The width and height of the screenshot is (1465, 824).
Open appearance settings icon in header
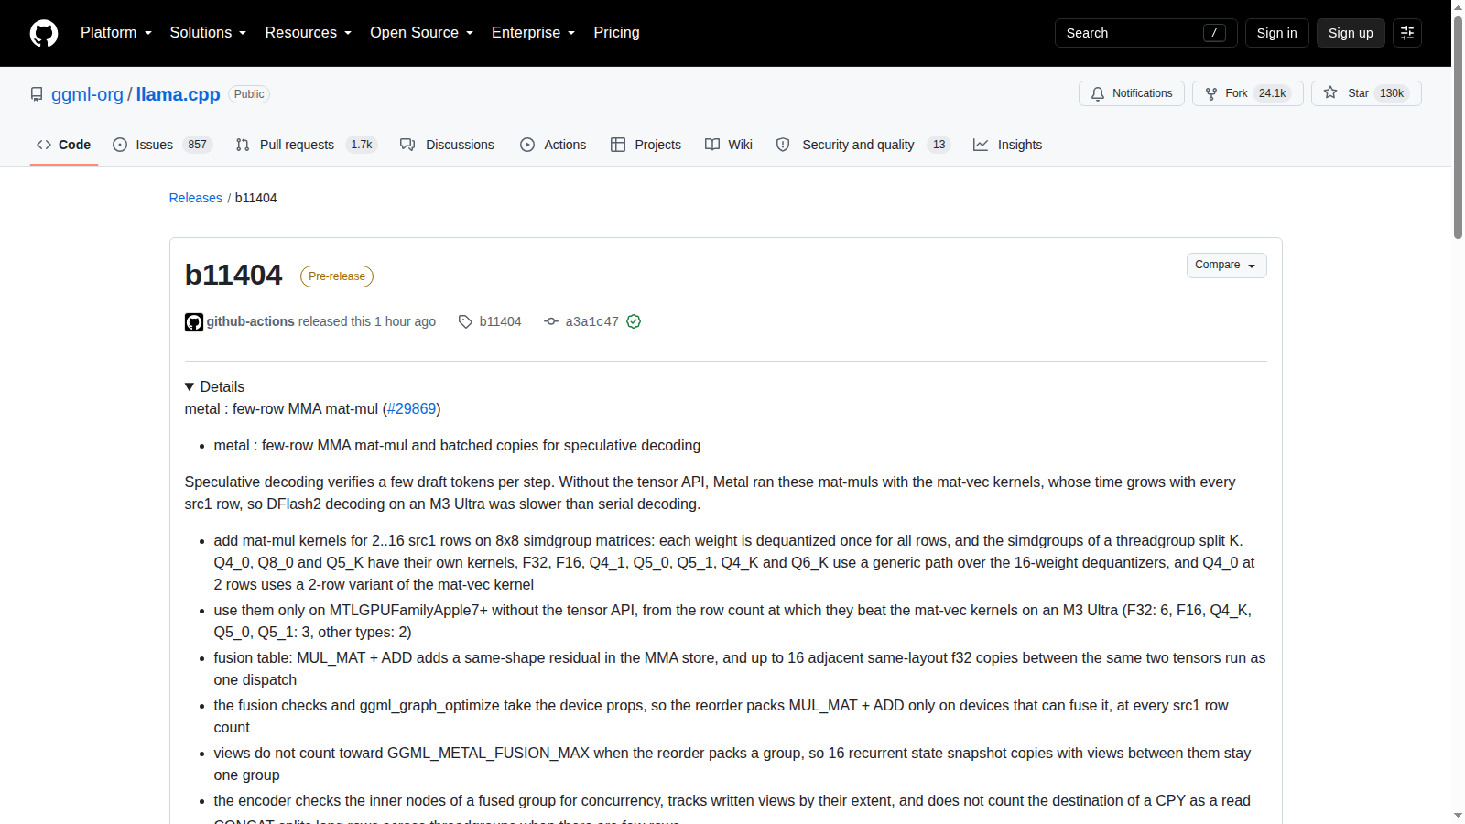tap(1407, 33)
